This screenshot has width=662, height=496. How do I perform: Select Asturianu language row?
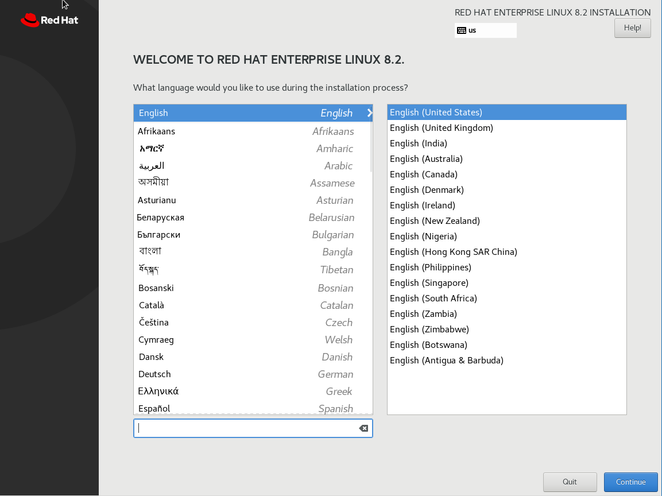tap(252, 200)
